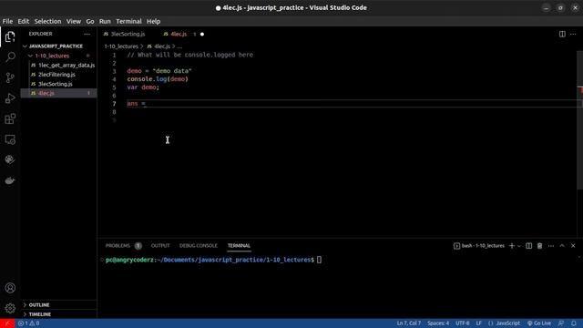Maximize the panel size with caret icon
The height and width of the screenshot is (328, 583).
[562, 246]
